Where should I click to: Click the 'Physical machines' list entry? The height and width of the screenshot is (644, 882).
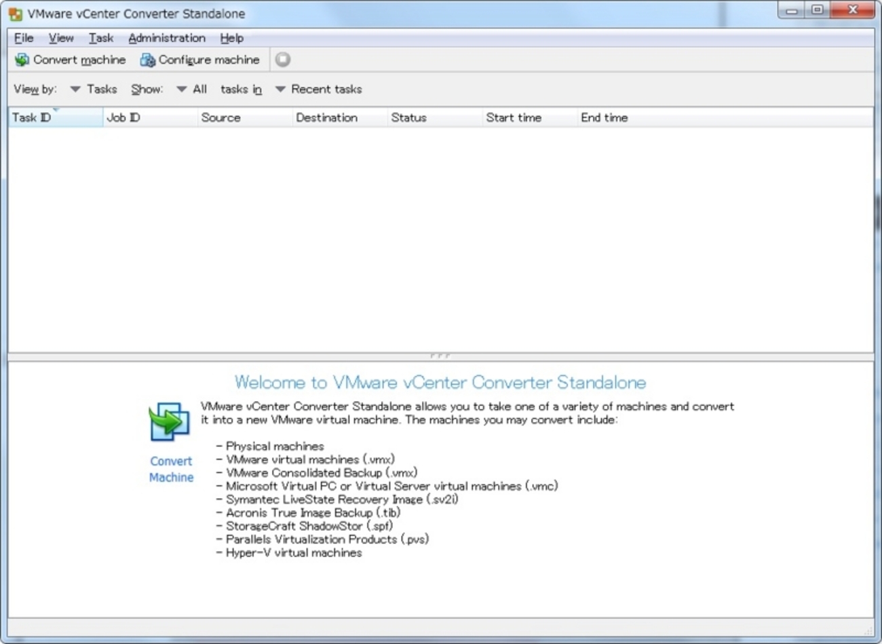pyautogui.click(x=270, y=446)
